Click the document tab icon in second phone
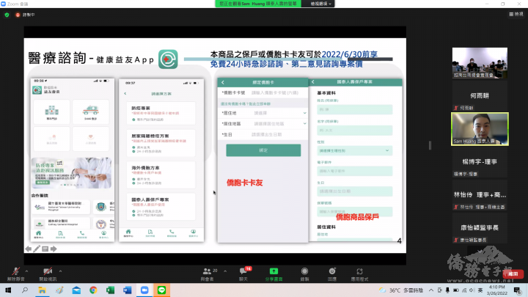Viewport: 528px width, 297px height. (150, 233)
